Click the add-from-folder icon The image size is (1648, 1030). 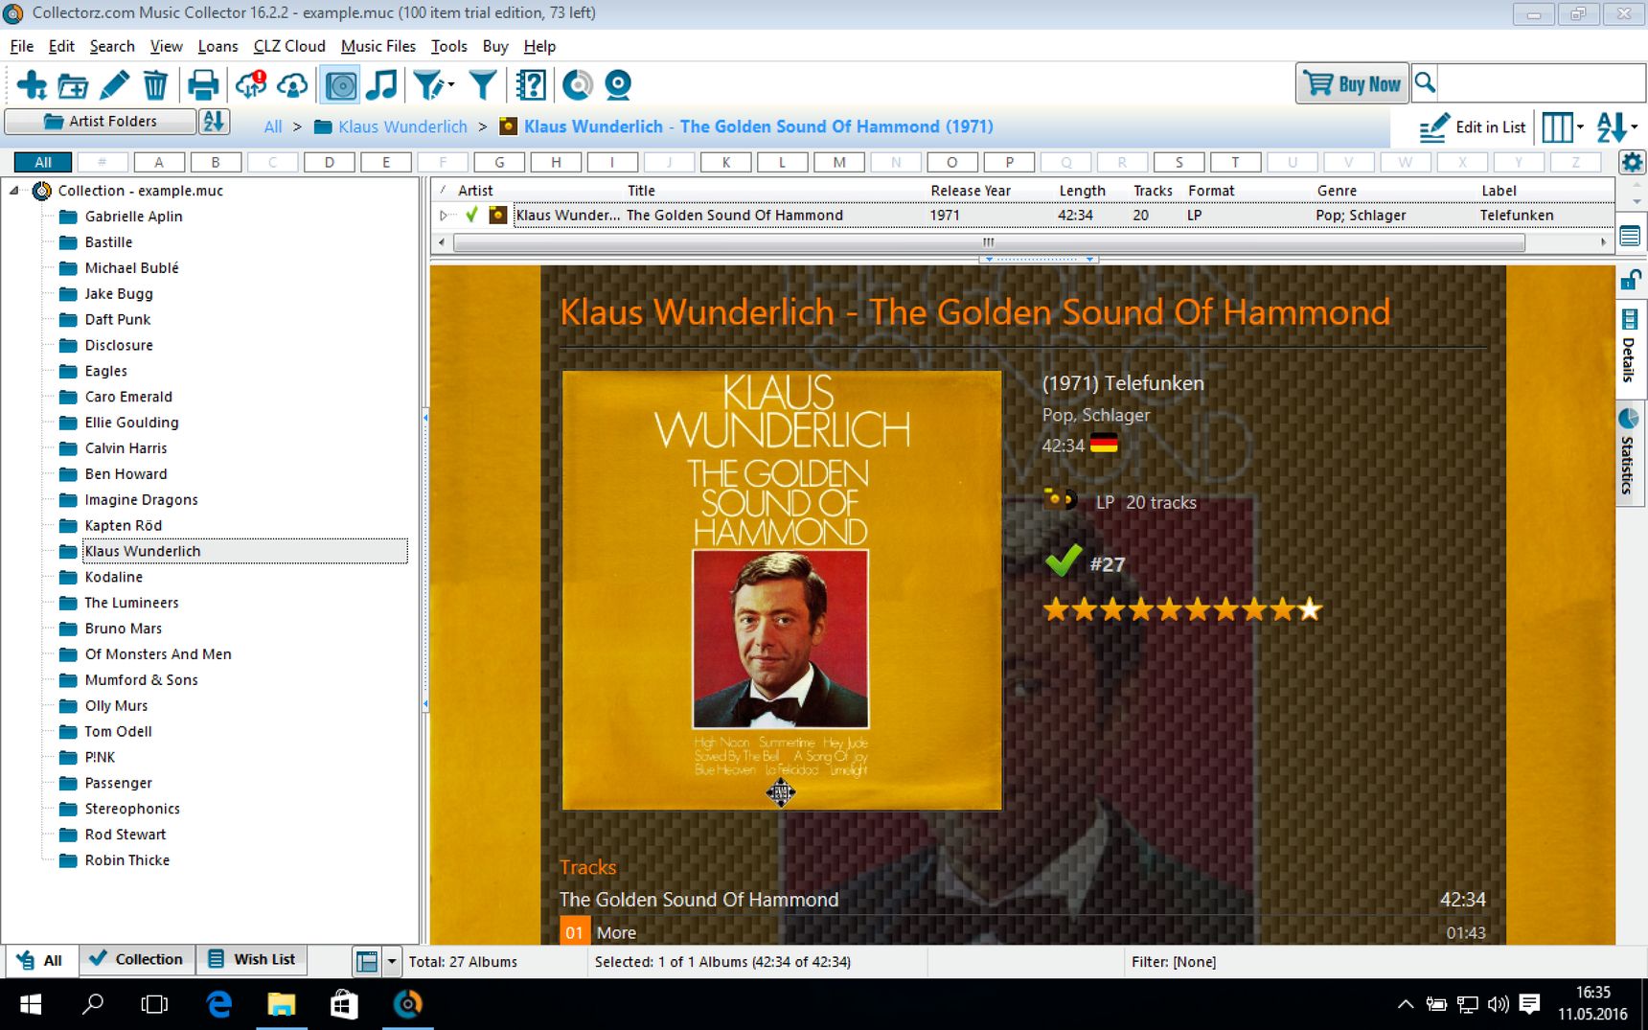pyautogui.click(x=73, y=85)
